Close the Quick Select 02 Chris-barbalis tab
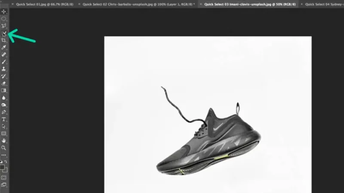Image resolution: width=344 pixels, height=193 pixels. coord(79,4)
